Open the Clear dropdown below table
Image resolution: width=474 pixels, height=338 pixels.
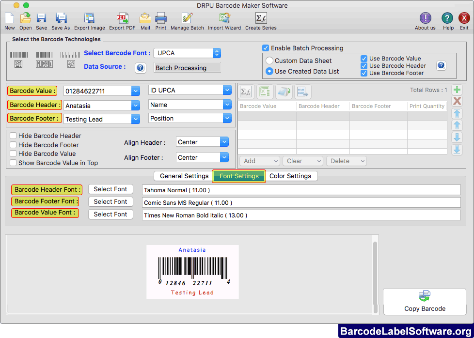303,161
